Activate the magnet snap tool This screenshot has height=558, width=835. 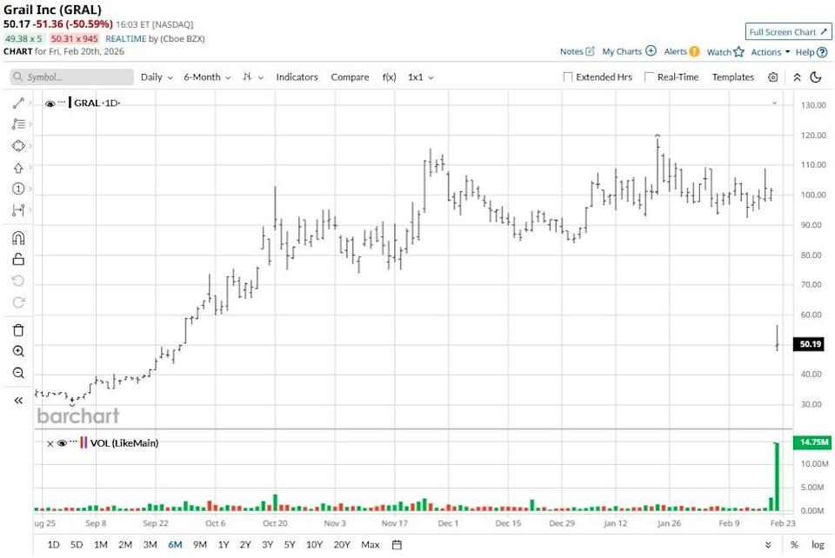pyautogui.click(x=18, y=237)
